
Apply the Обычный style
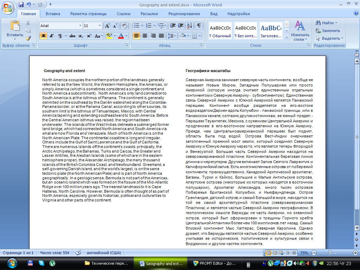click(x=220, y=31)
